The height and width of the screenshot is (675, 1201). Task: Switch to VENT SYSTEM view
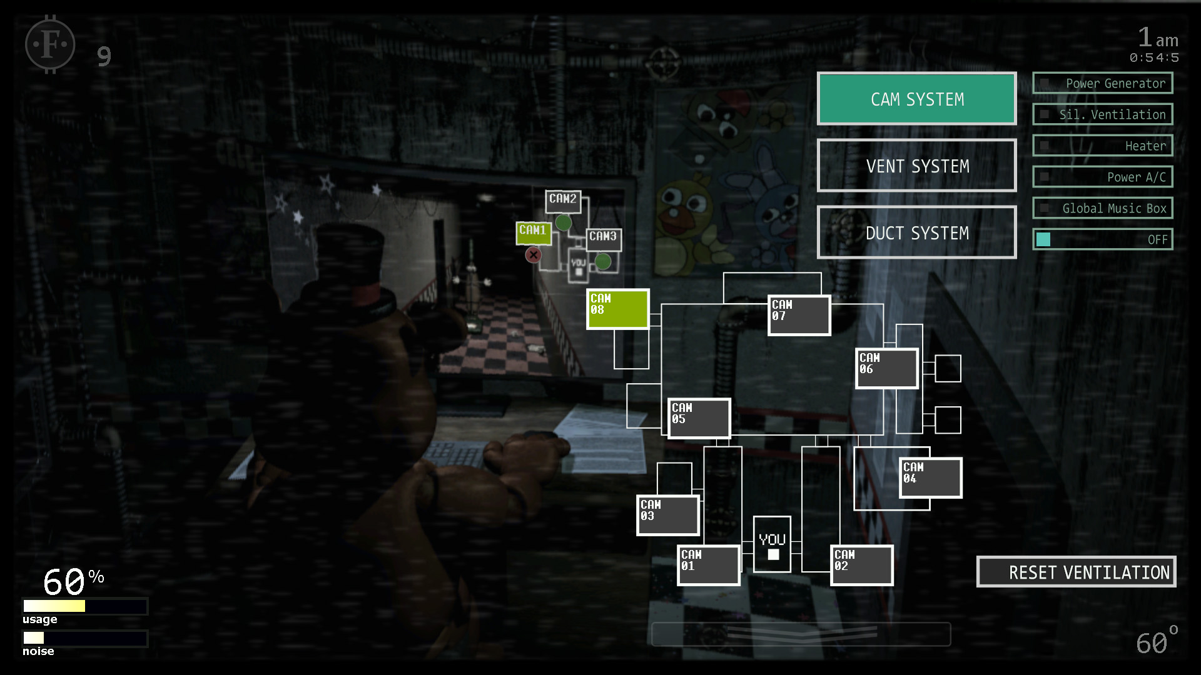(x=917, y=166)
